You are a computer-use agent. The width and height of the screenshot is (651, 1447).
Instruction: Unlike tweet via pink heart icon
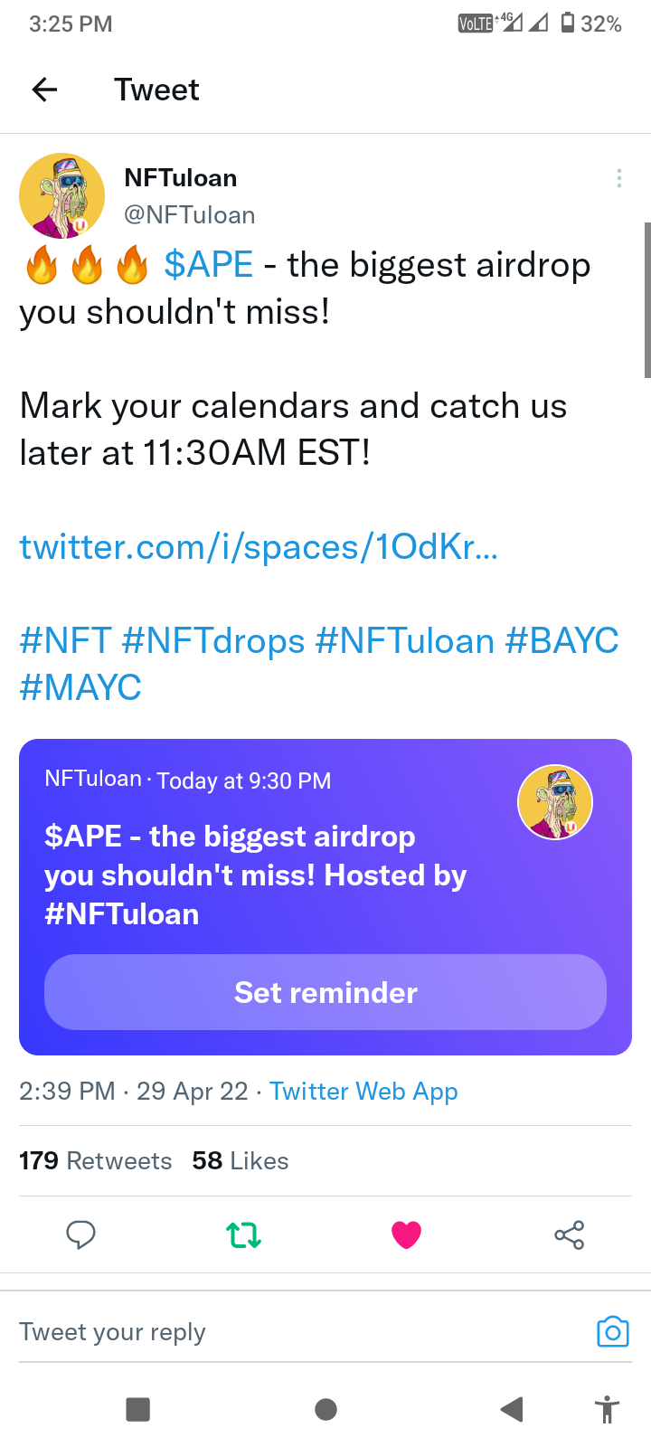click(406, 1234)
